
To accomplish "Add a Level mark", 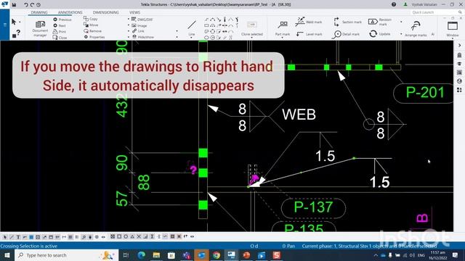I will (x=309, y=34).
